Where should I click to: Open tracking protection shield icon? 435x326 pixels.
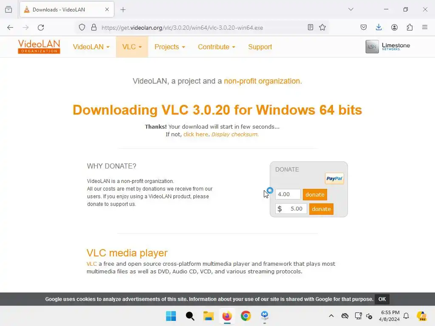(x=82, y=28)
